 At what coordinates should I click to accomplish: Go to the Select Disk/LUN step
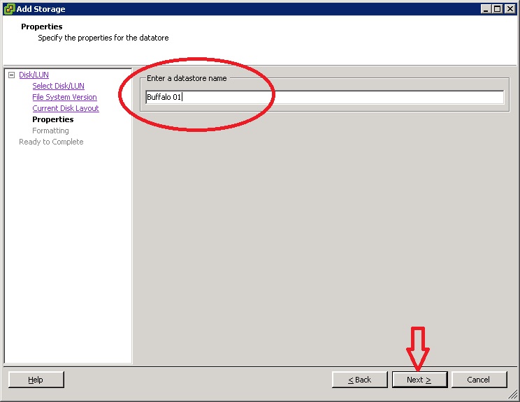pos(58,86)
